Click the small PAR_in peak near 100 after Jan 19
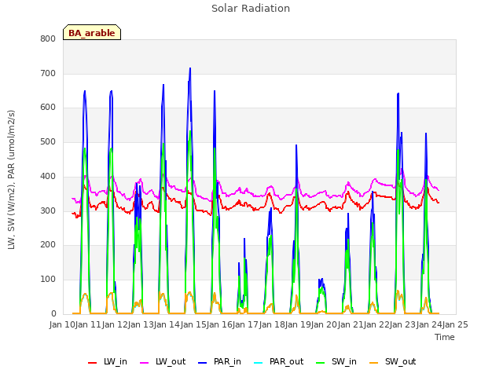The height and width of the screenshot is (377, 503). click(x=321, y=280)
